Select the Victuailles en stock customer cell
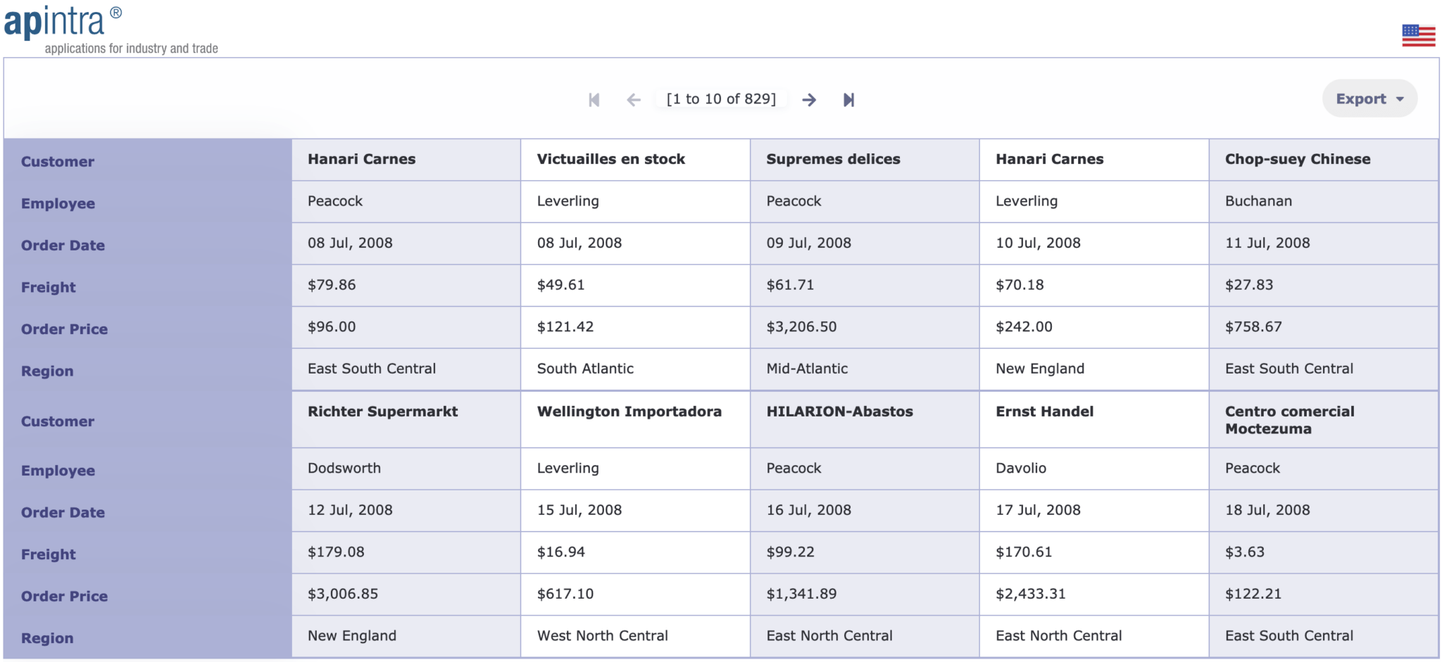Screen dimensions: 1442x662 635,160
